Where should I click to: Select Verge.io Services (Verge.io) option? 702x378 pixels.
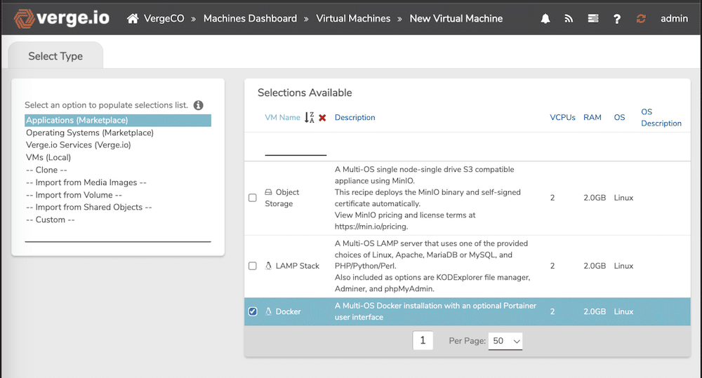[x=118, y=145]
